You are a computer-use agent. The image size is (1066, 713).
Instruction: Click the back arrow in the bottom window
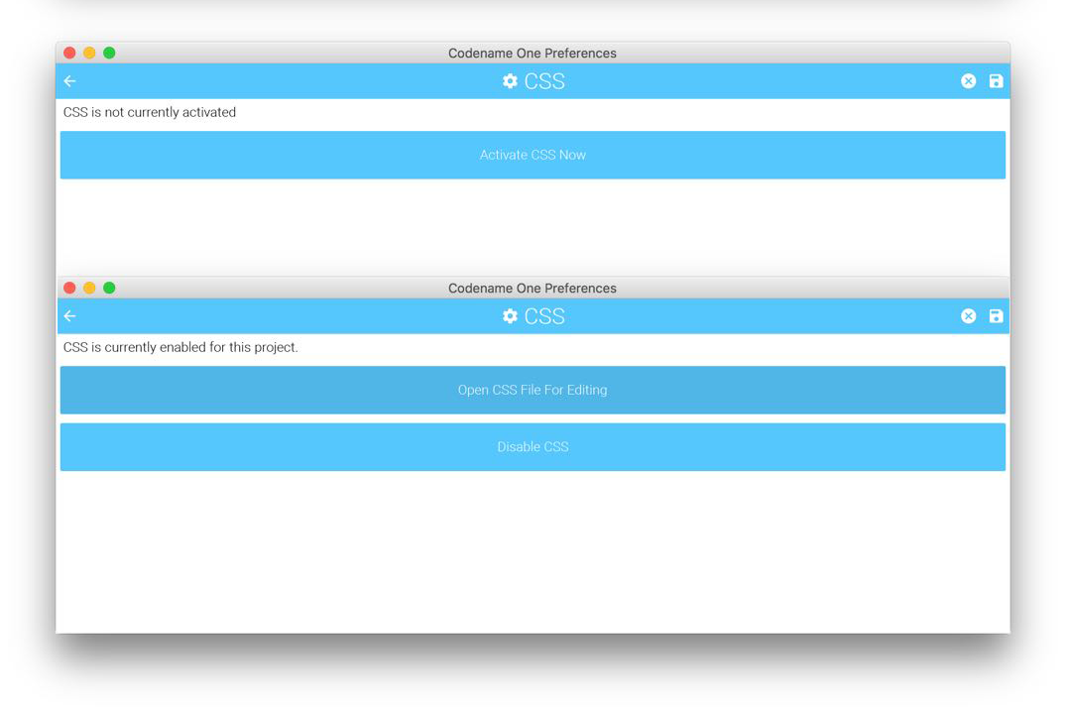click(x=69, y=315)
